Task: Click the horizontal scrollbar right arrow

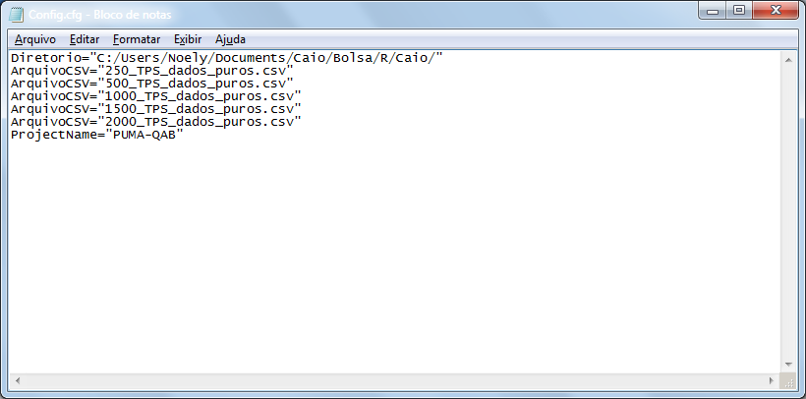Action: click(x=772, y=381)
